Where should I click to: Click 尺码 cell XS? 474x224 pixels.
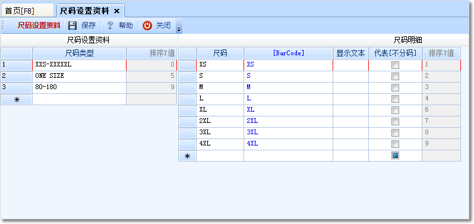[x=220, y=65]
